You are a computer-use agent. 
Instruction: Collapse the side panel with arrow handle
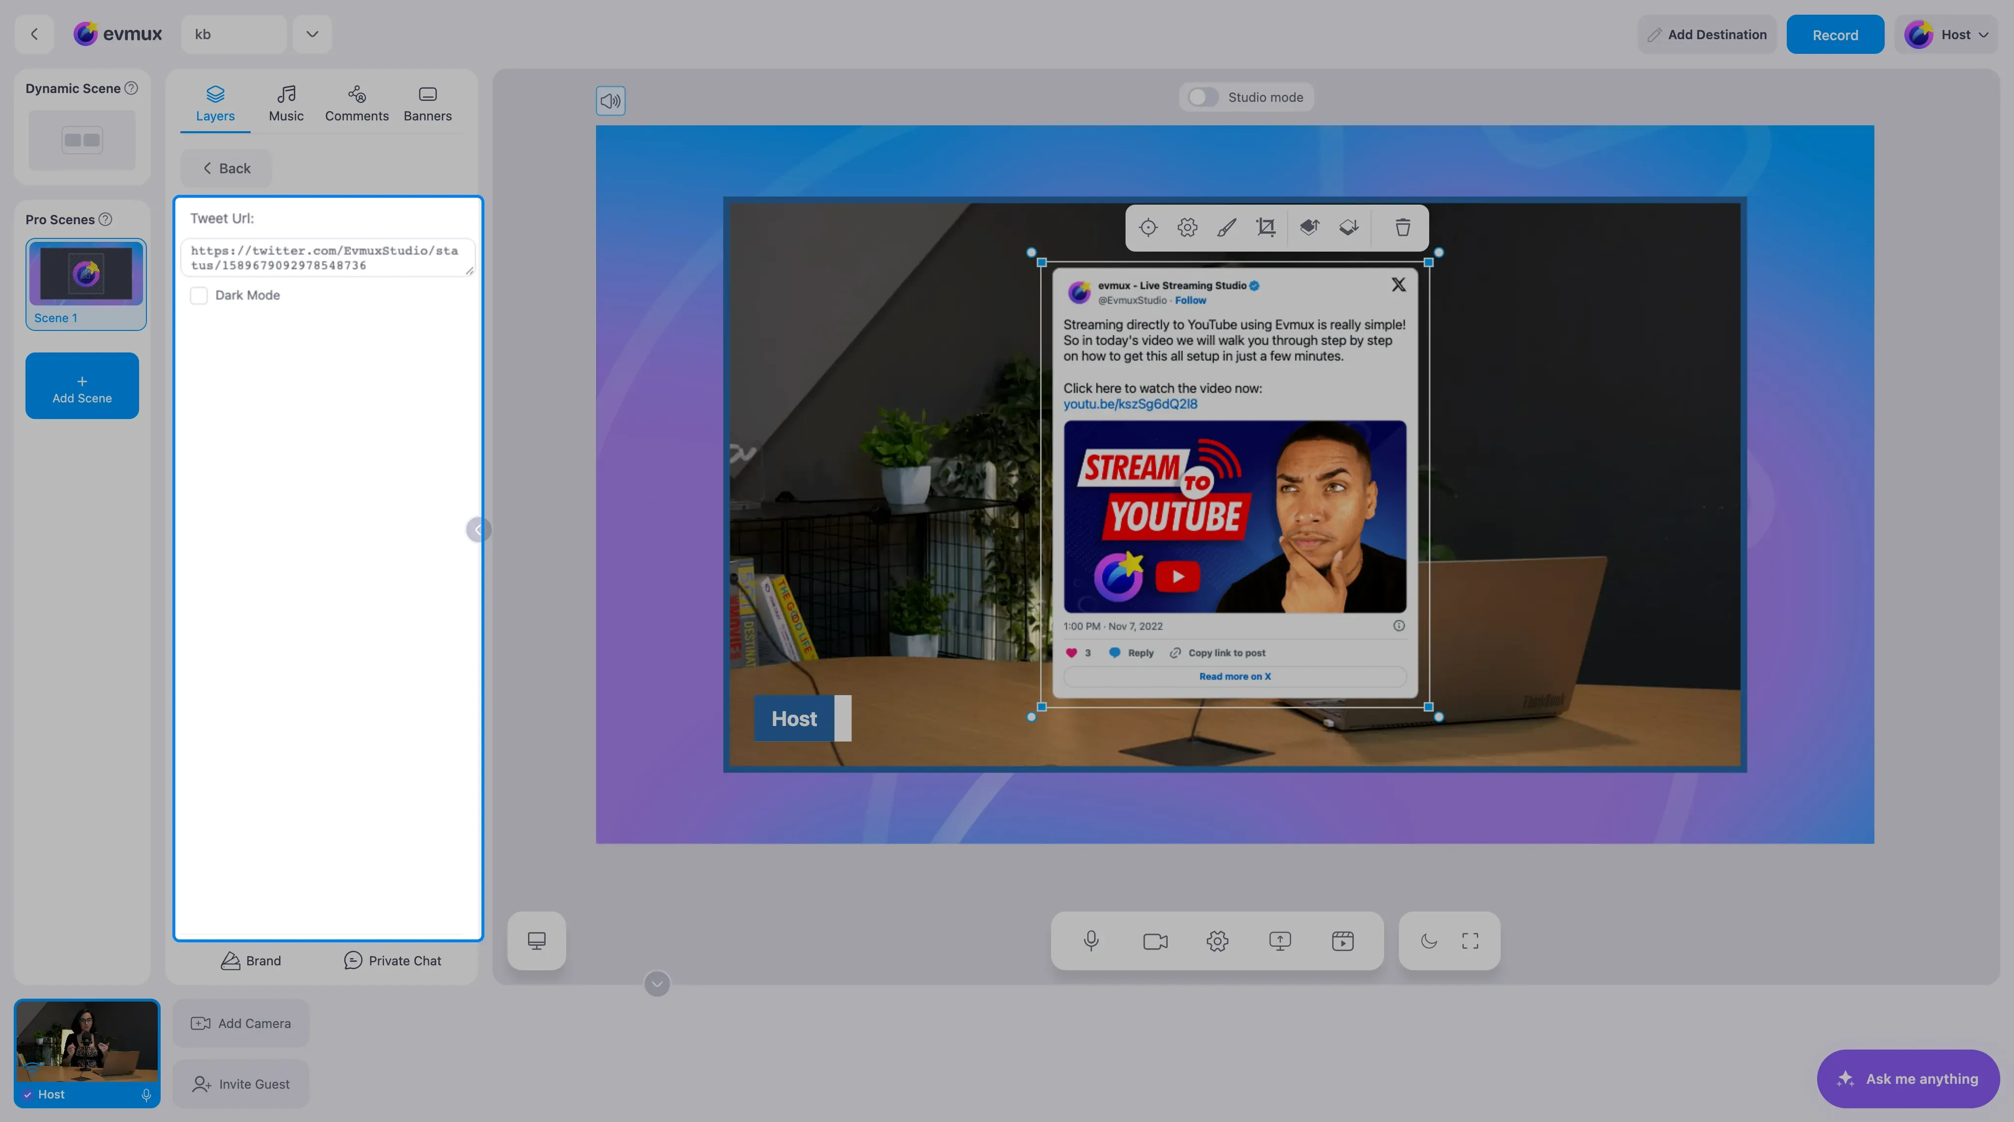tap(478, 530)
